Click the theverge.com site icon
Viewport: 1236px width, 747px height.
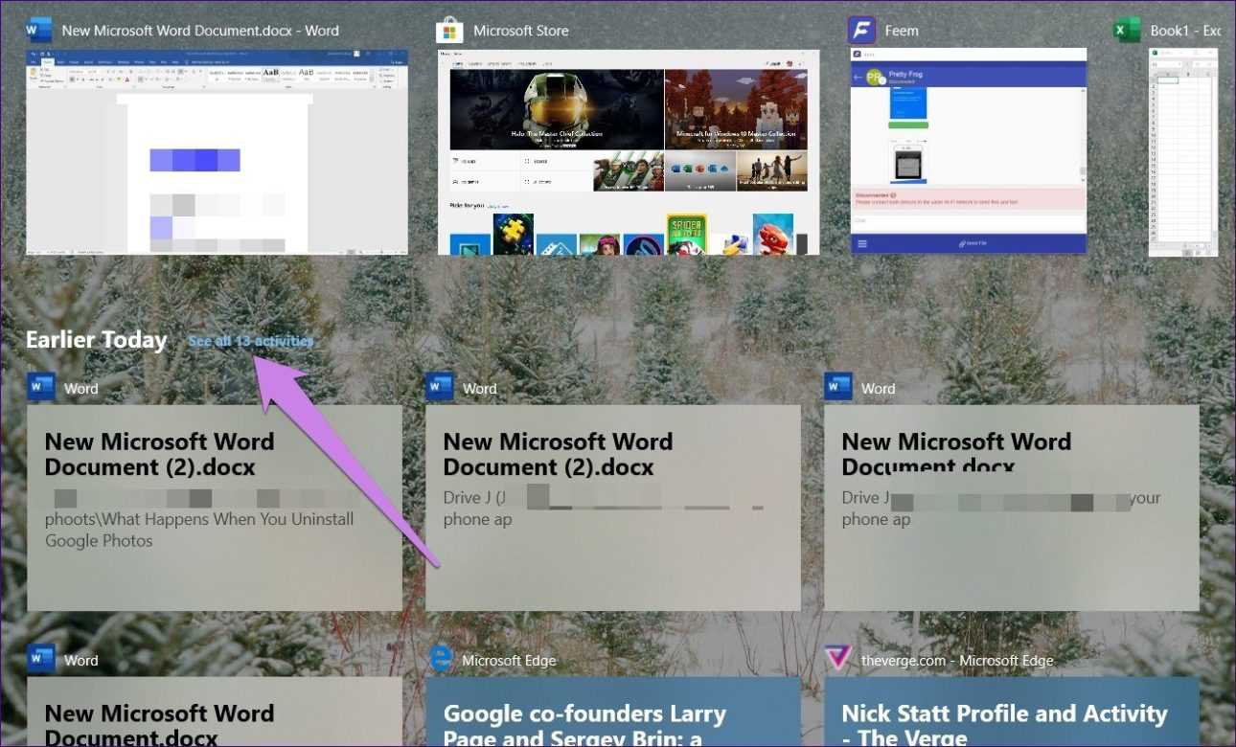point(838,659)
